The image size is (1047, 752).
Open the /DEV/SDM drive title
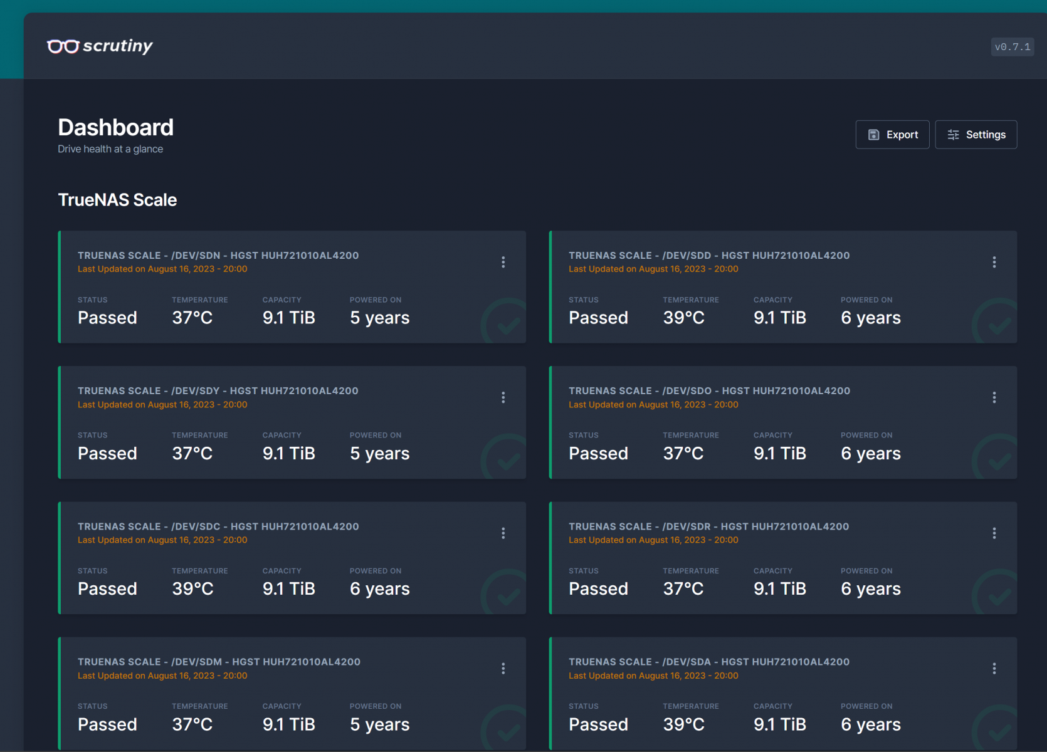click(x=219, y=662)
